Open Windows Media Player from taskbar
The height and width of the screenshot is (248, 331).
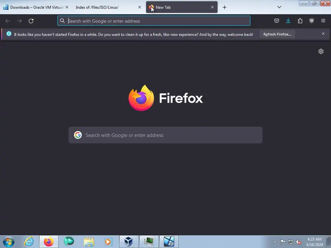[x=109, y=242]
